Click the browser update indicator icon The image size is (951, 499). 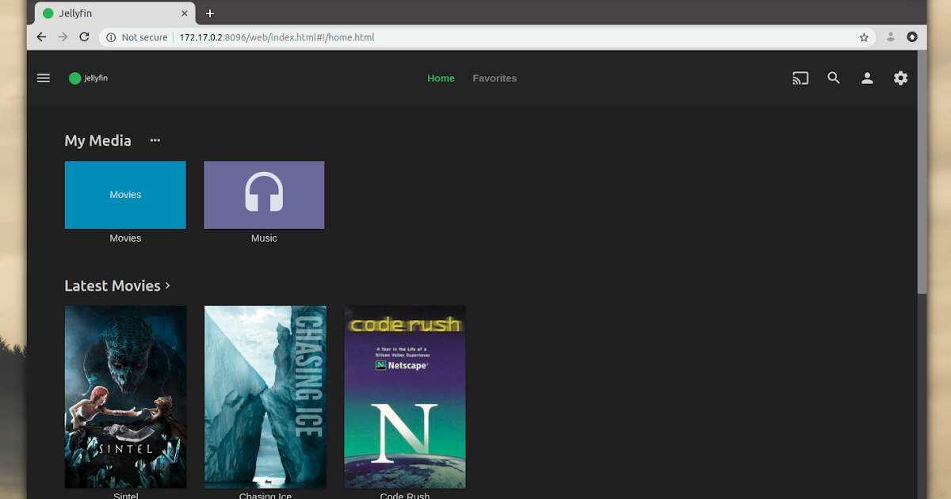tap(912, 37)
